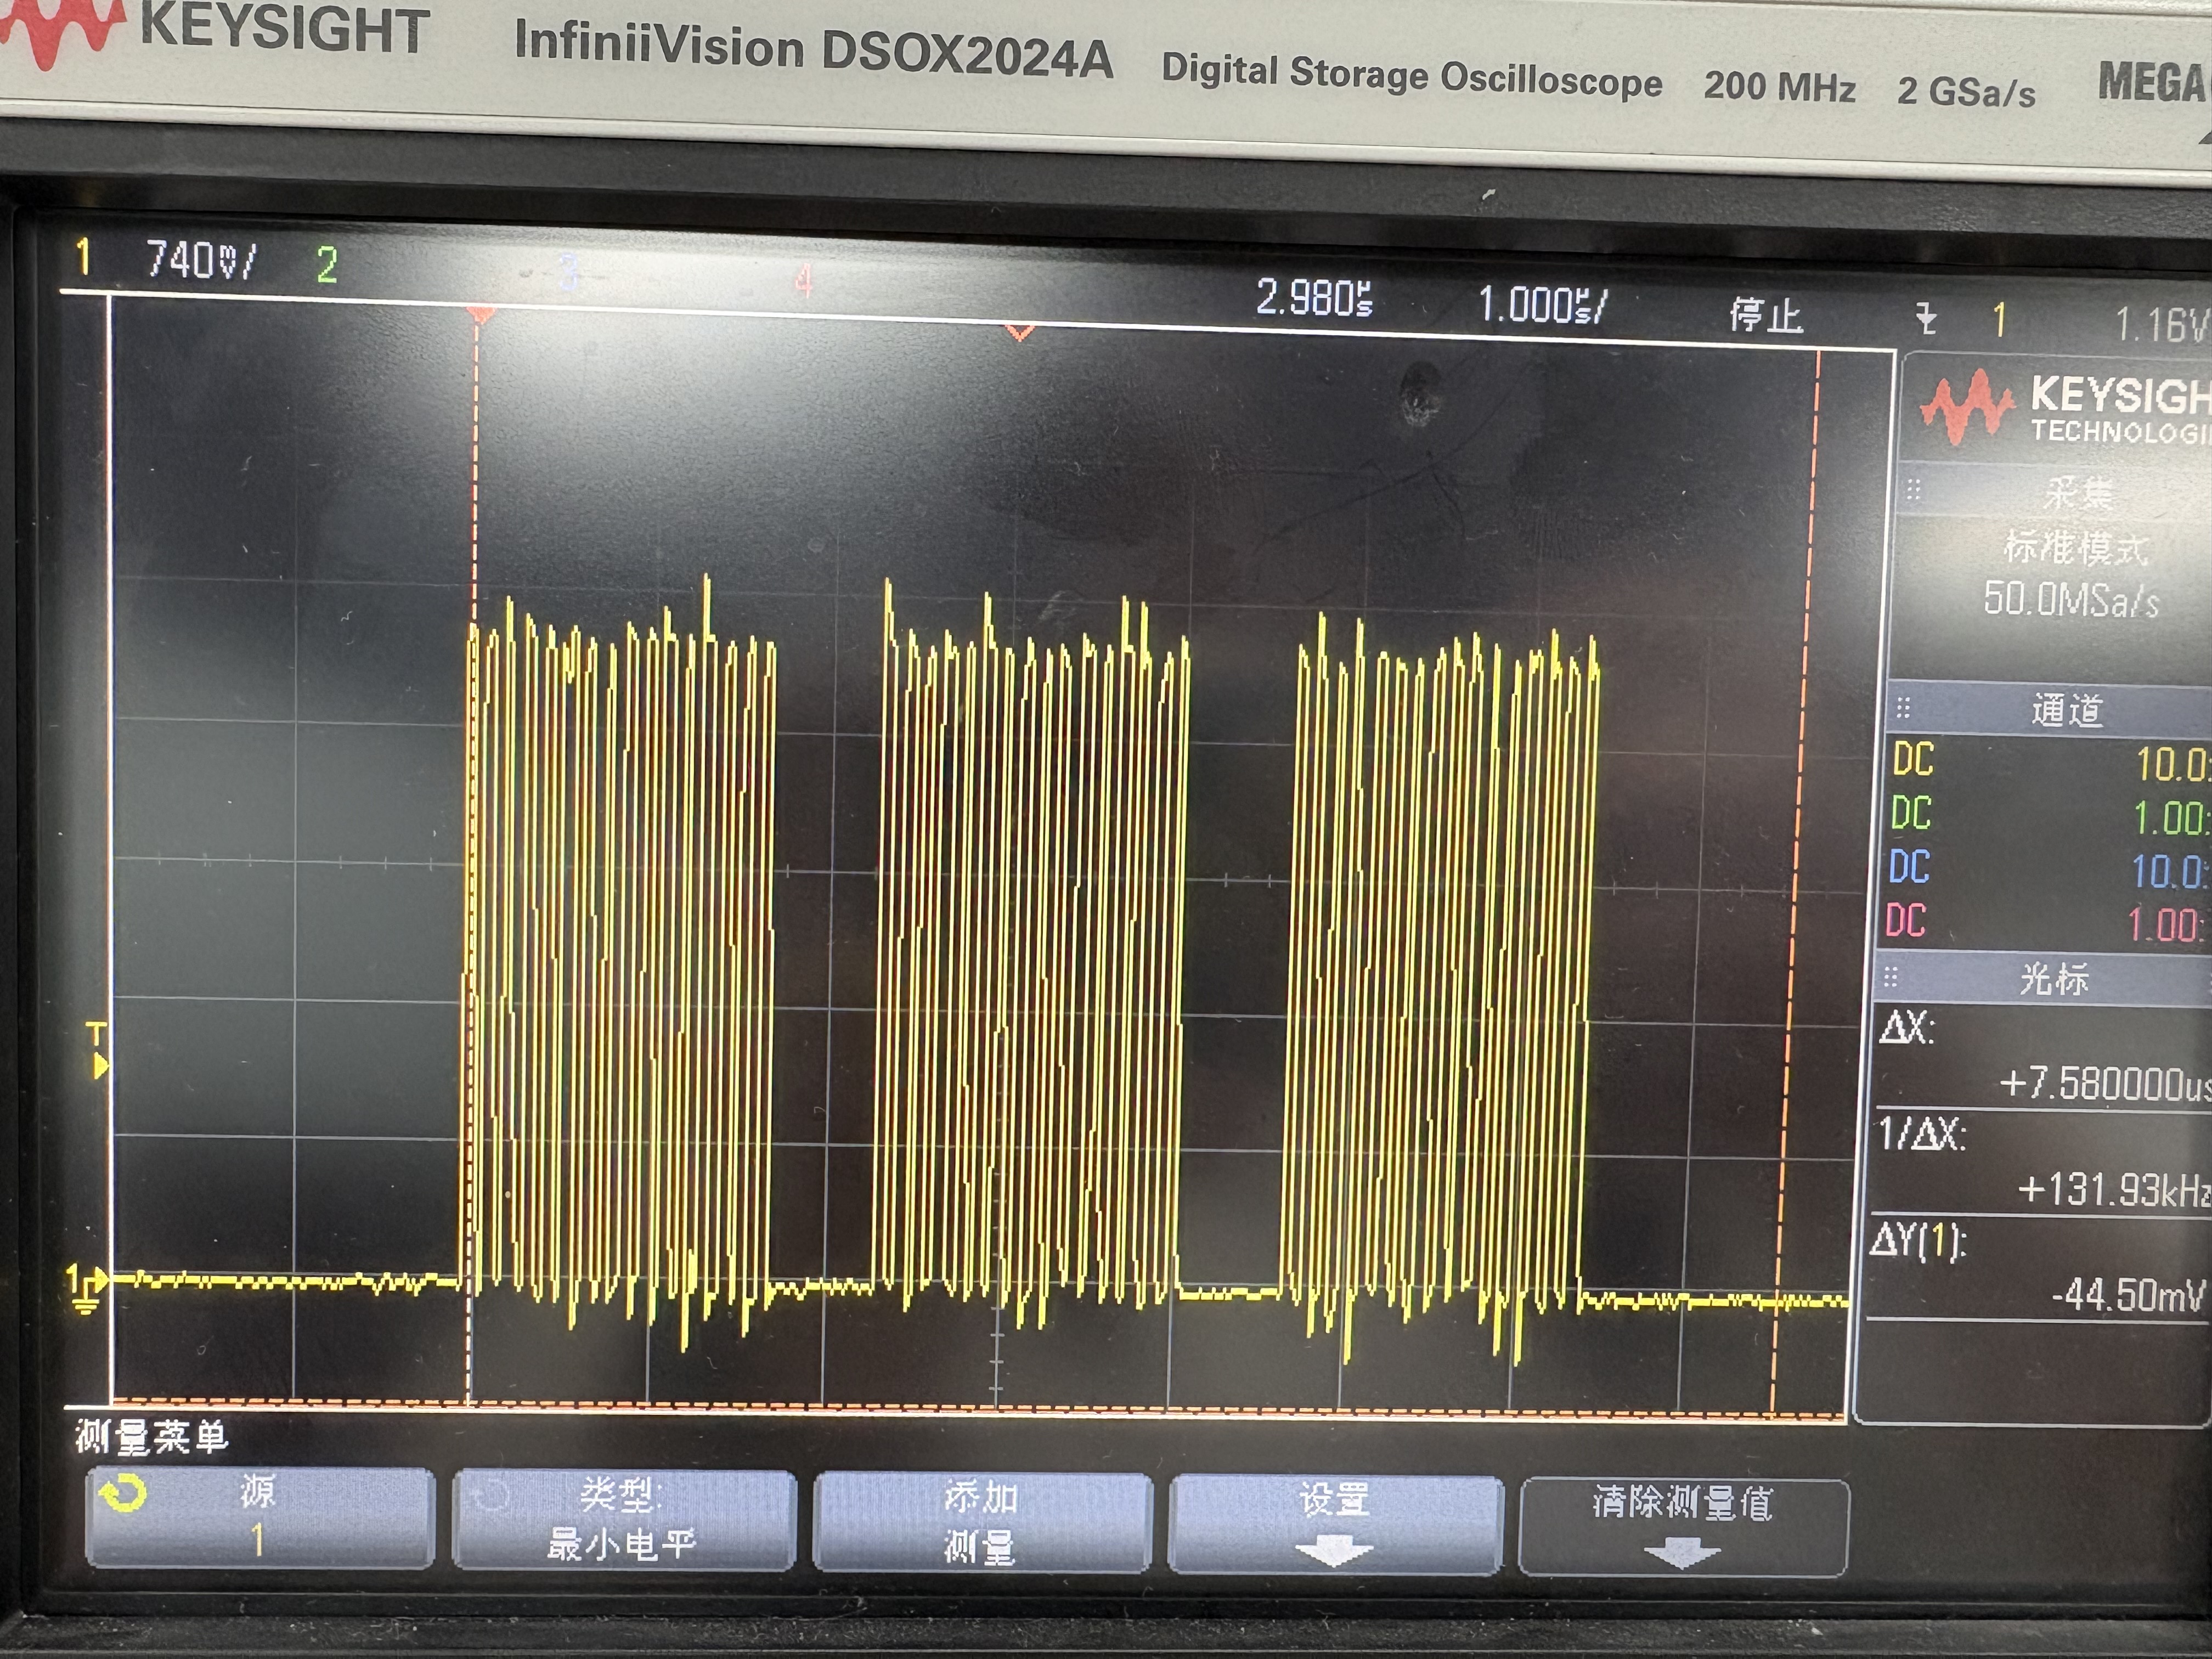Open the 类型 最小电平 type selector
The image size is (2212, 1659).
(623, 1520)
